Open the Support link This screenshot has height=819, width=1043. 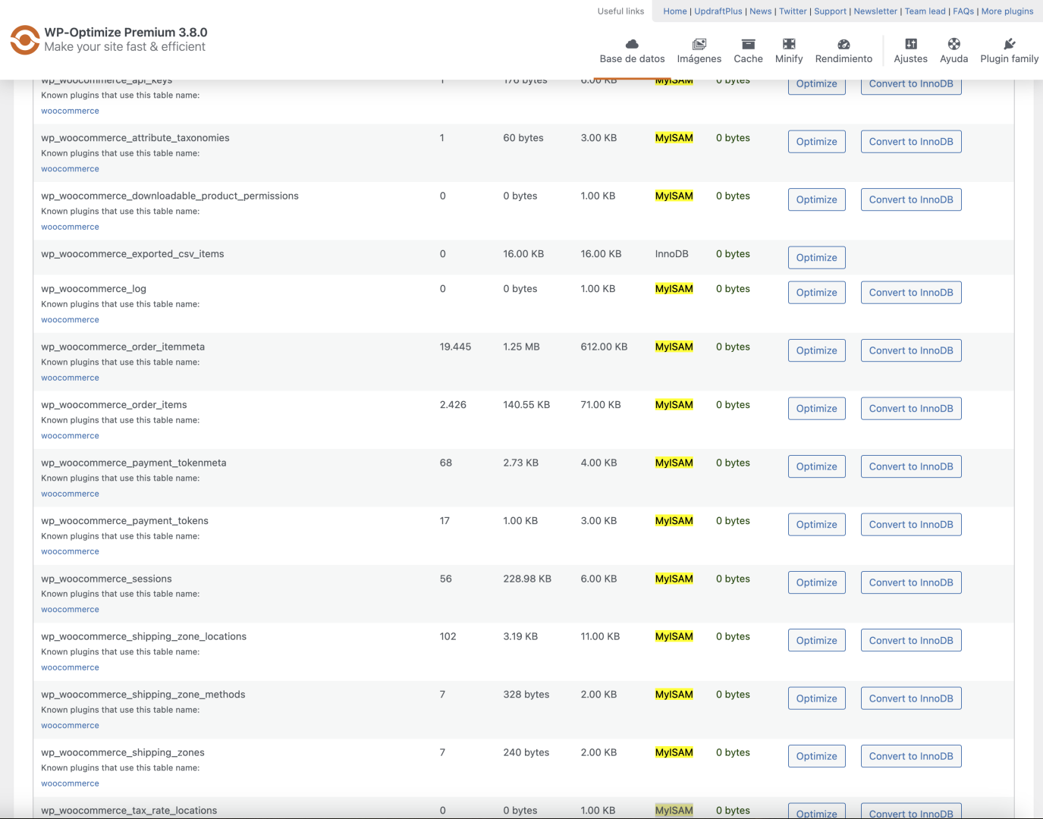[831, 11]
